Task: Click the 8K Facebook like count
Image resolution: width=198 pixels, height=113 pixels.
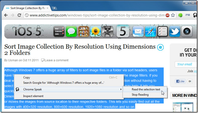Action: coord(190,82)
